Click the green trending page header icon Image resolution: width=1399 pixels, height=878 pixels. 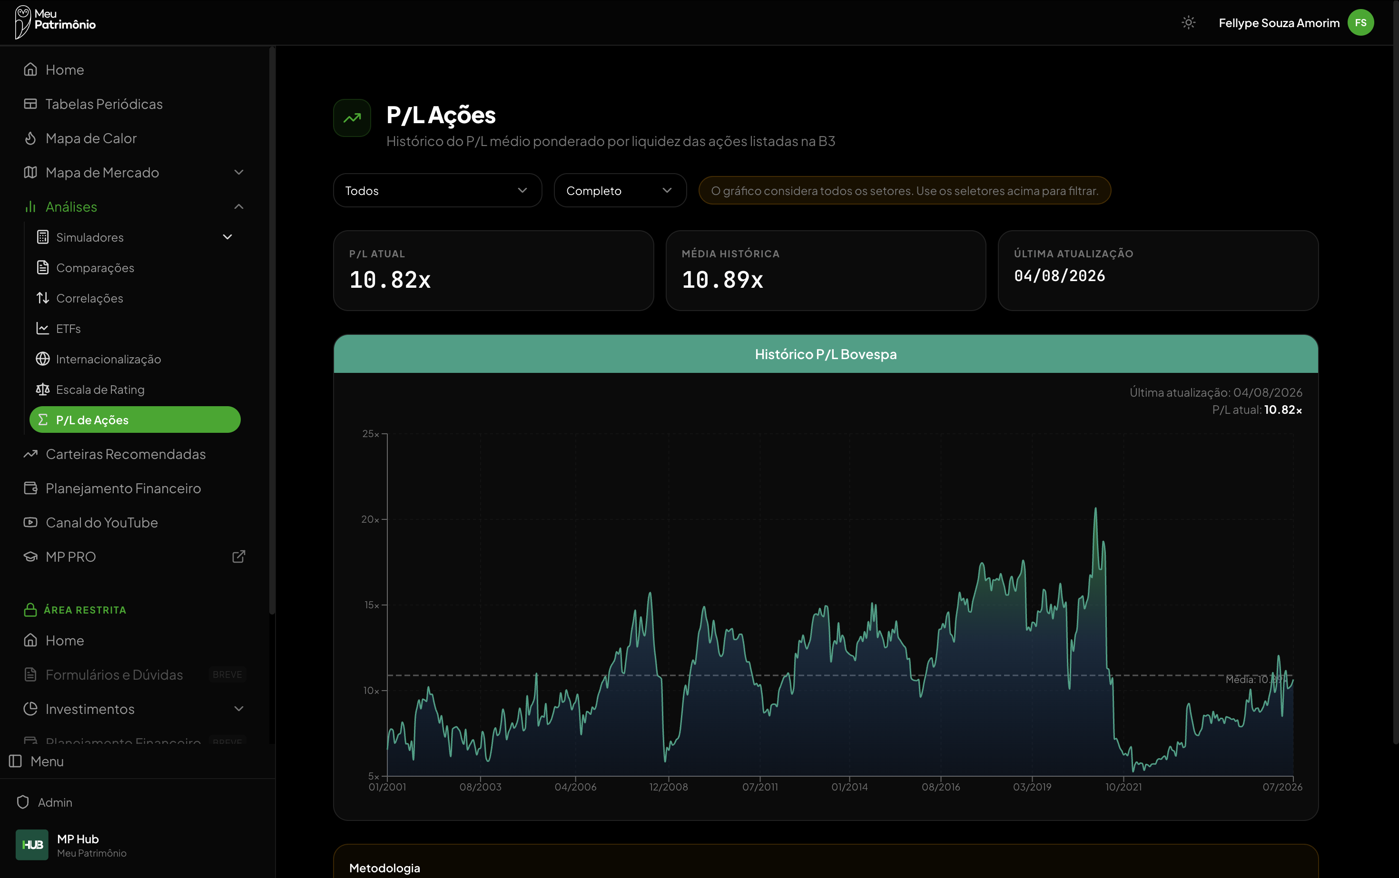pos(352,118)
